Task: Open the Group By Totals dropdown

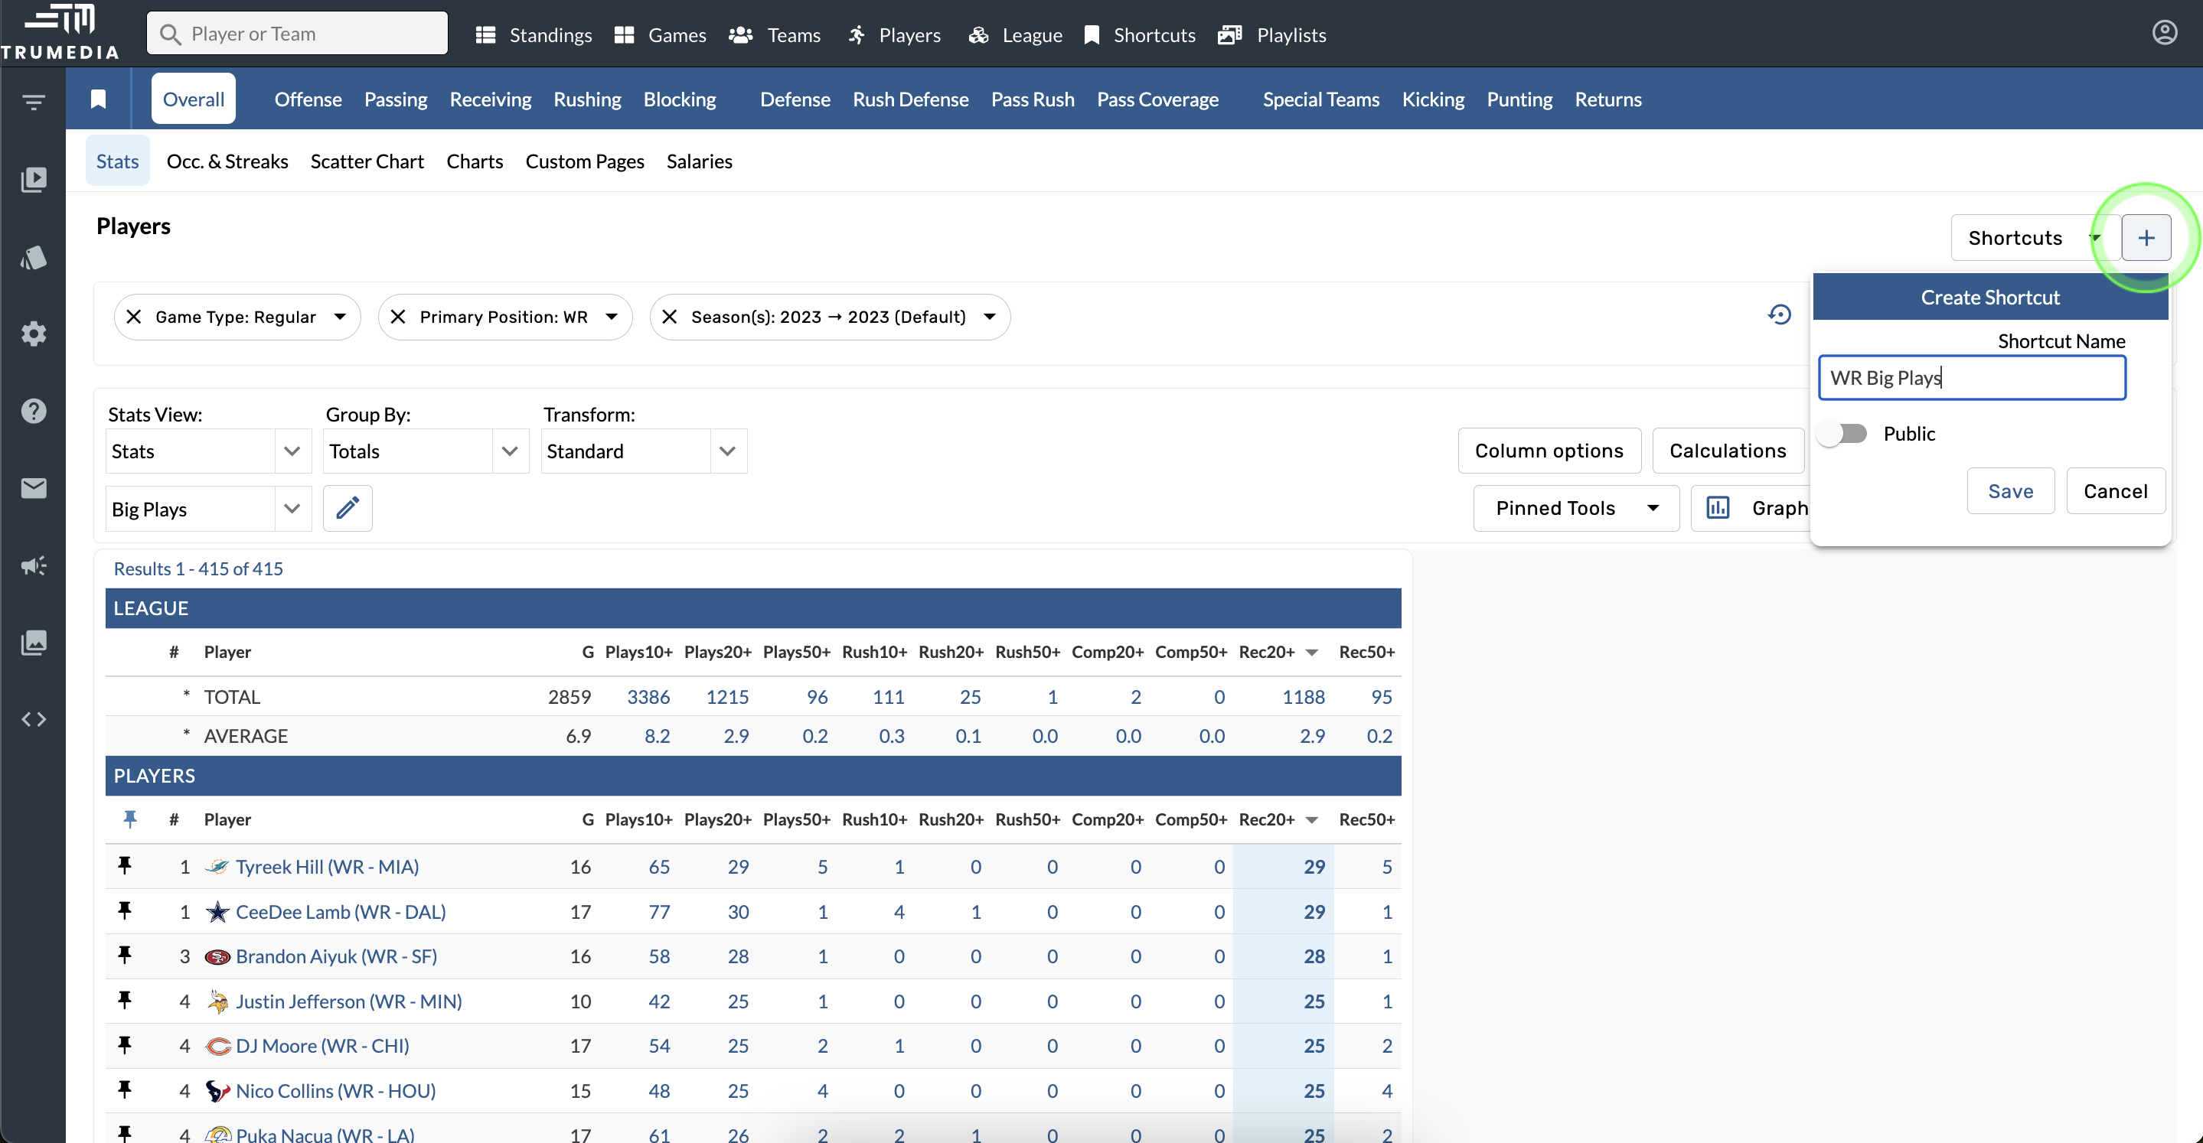Action: coord(509,451)
